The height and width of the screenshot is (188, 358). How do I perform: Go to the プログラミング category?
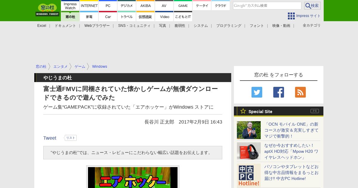pos(229,26)
